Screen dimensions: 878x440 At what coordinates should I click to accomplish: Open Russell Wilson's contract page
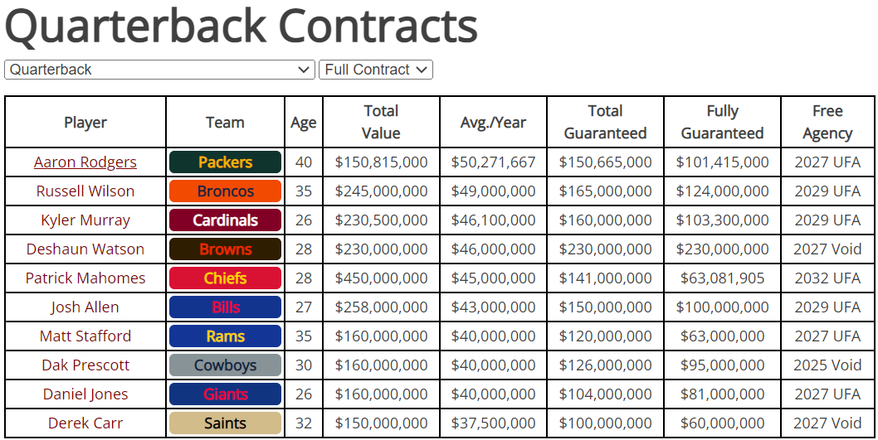[85, 191]
